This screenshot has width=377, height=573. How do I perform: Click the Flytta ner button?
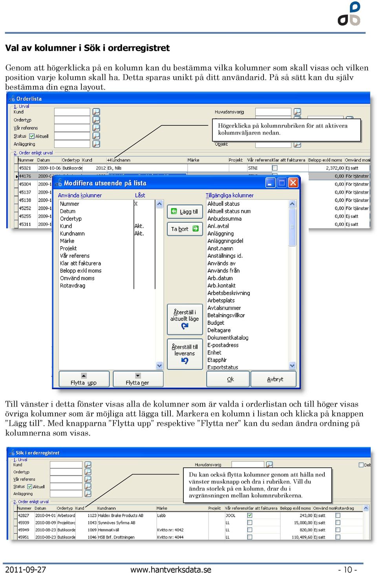pyautogui.click(x=138, y=379)
